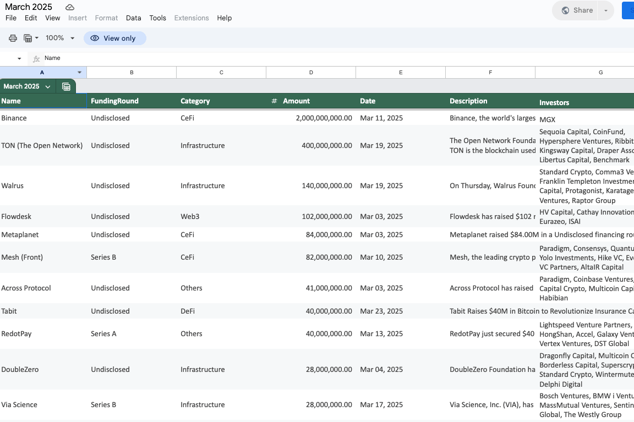Click the fx formula icon
Viewport: 634px width, 422px height.
coord(36,59)
